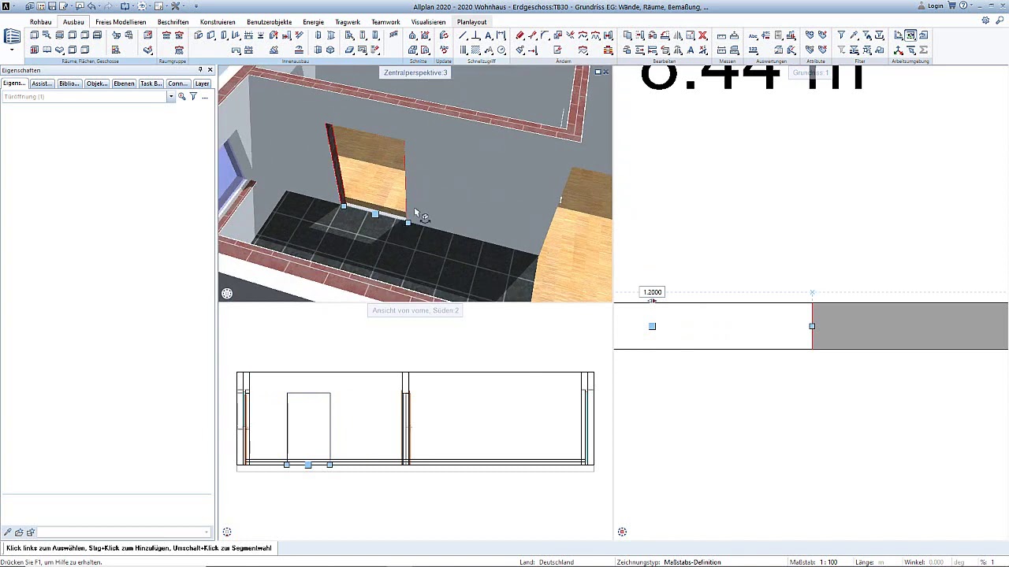The width and height of the screenshot is (1009, 567).
Task: Click the Undo arrow in the quick access toolbar
Action: point(91,6)
